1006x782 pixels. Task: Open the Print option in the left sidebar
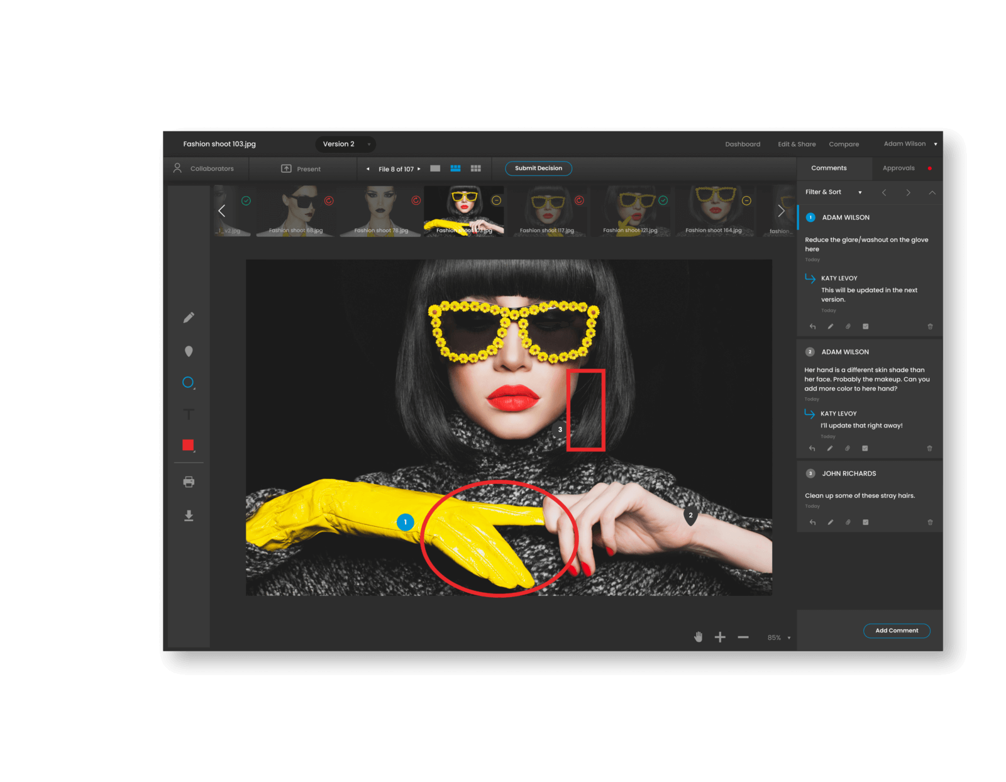click(189, 481)
